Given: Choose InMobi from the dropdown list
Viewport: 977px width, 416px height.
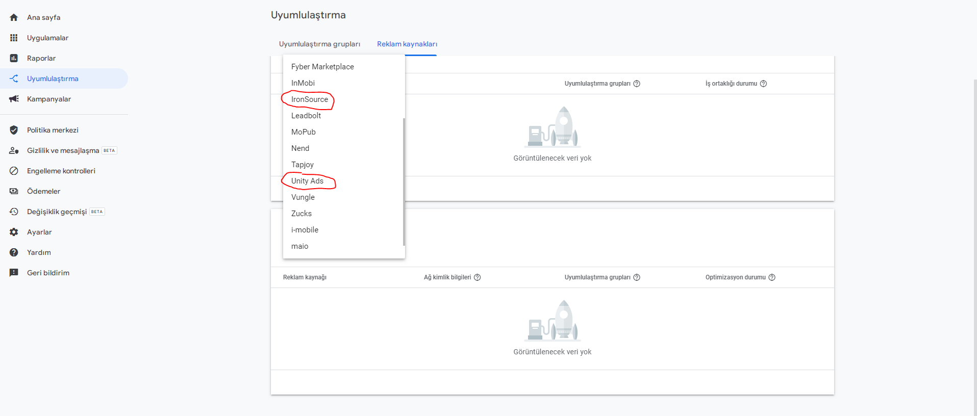Looking at the screenshot, I should tap(344, 83).
